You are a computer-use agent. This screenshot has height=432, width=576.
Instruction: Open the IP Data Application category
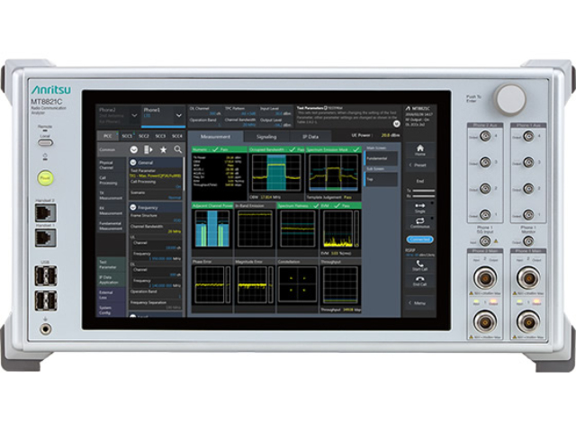click(111, 280)
